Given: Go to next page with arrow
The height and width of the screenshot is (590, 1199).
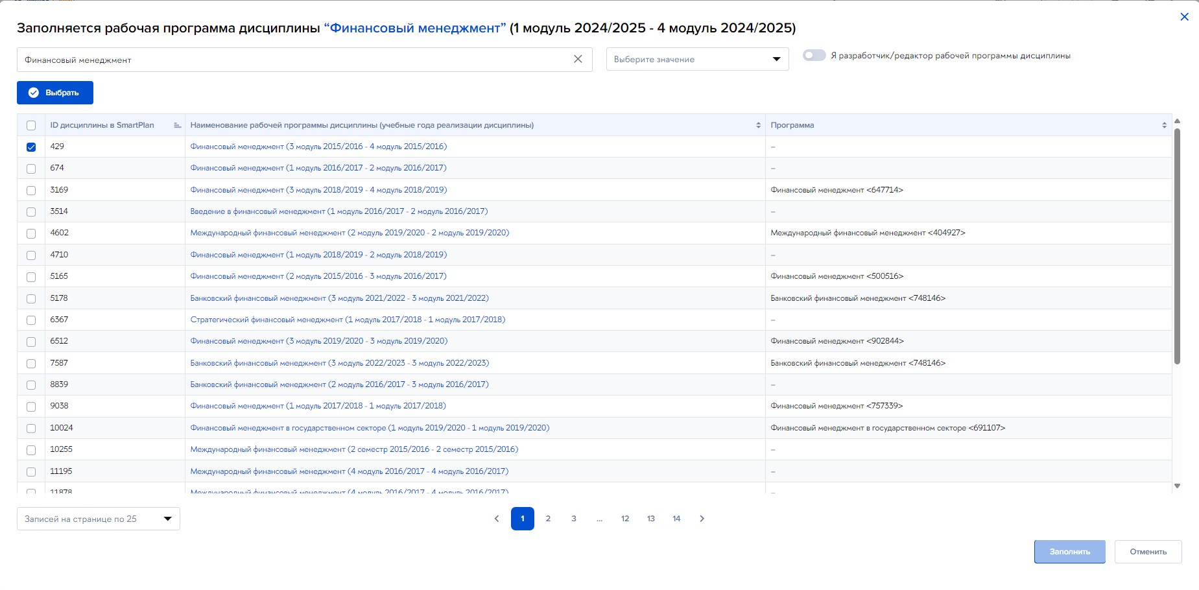Looking at the screenshot, I should click(x=702, y=519).
